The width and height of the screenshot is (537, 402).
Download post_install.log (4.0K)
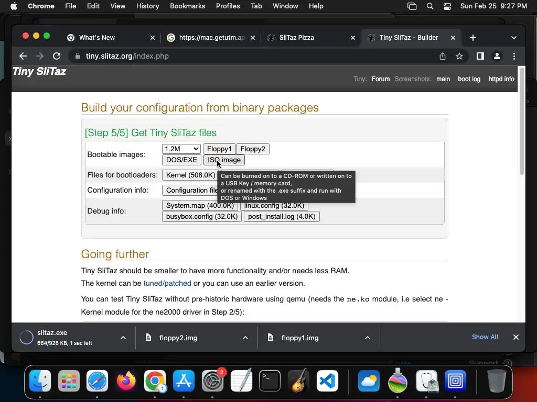coord(282,216)
